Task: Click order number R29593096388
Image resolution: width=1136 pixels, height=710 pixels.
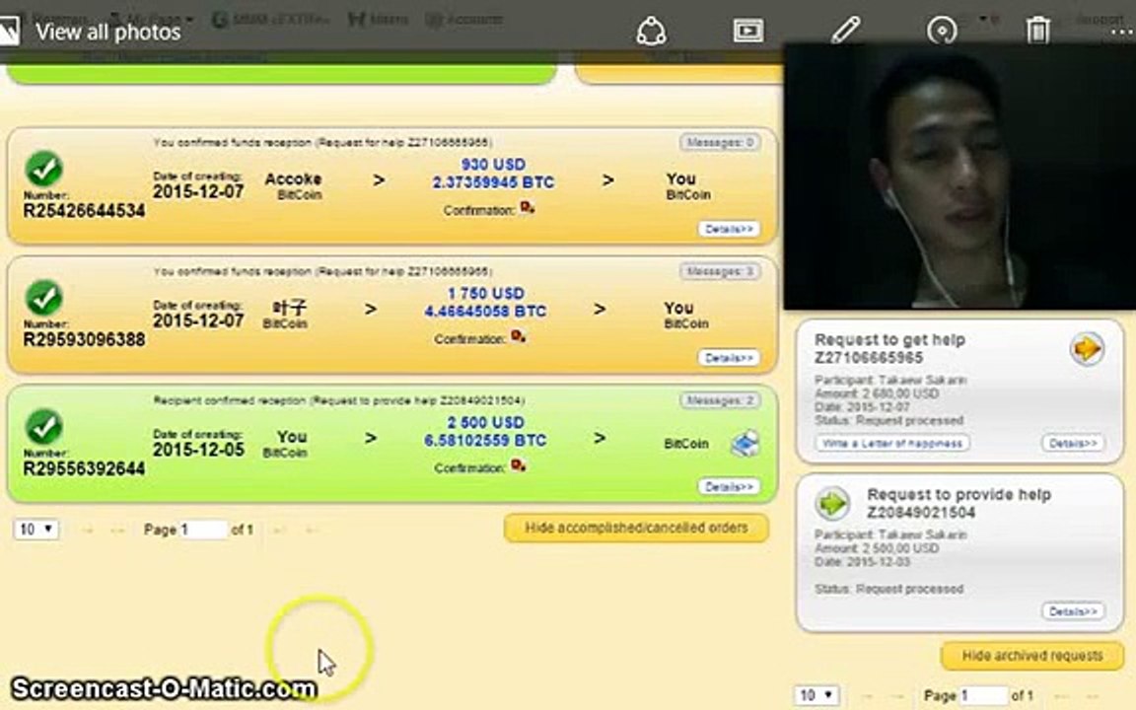Action: [84, 340]
